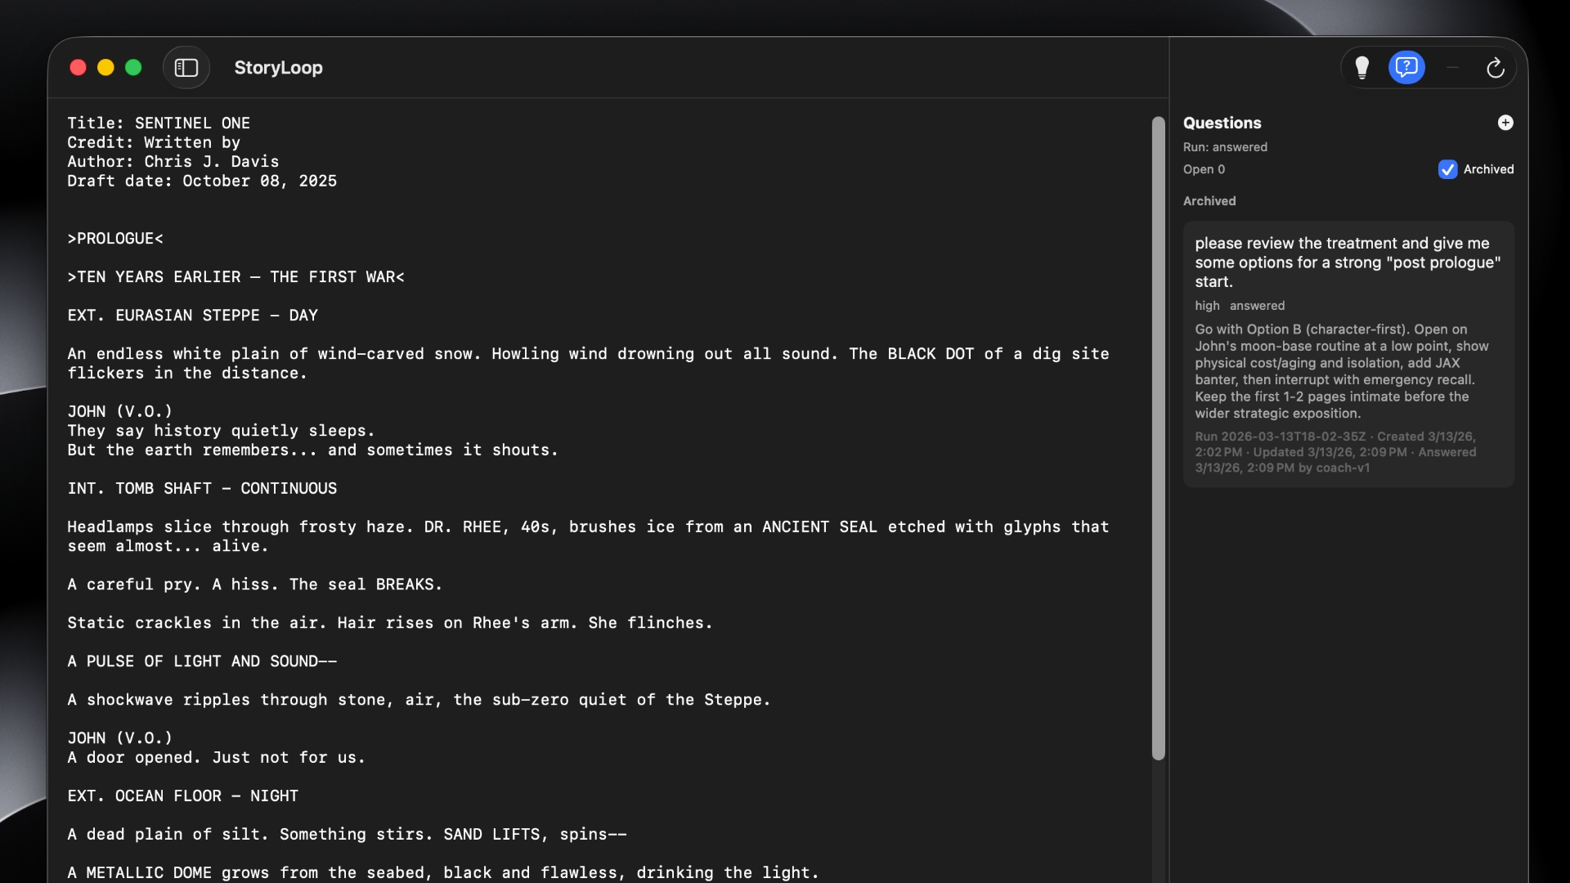Click '>TEN YEARS EARLIER — THE FIRST WAR<' line
This screenshot has width=1570, height=883.
(236, 277)
